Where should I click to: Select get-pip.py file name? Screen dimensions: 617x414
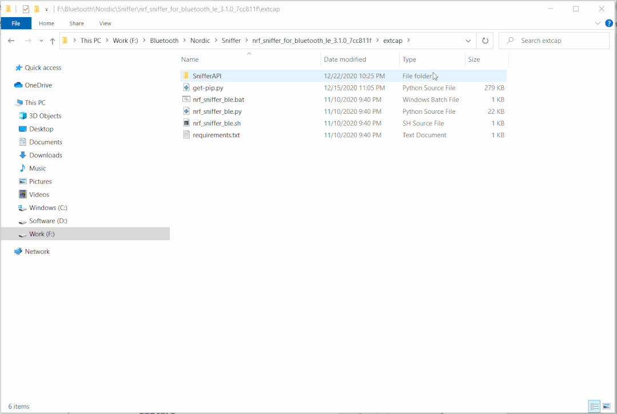(208, 87)
